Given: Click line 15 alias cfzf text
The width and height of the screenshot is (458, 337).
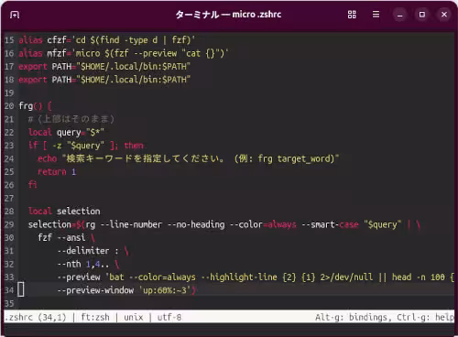Looking at the screenshot, I should coord(106,40).
